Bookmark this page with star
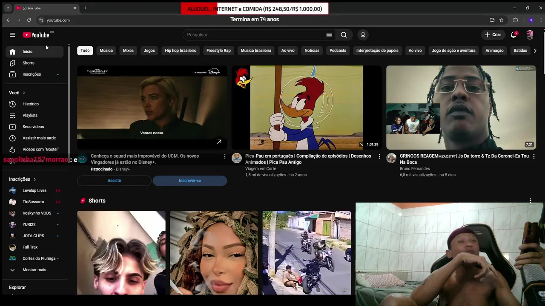The image size is (545, 306). [x=501, y=20]
